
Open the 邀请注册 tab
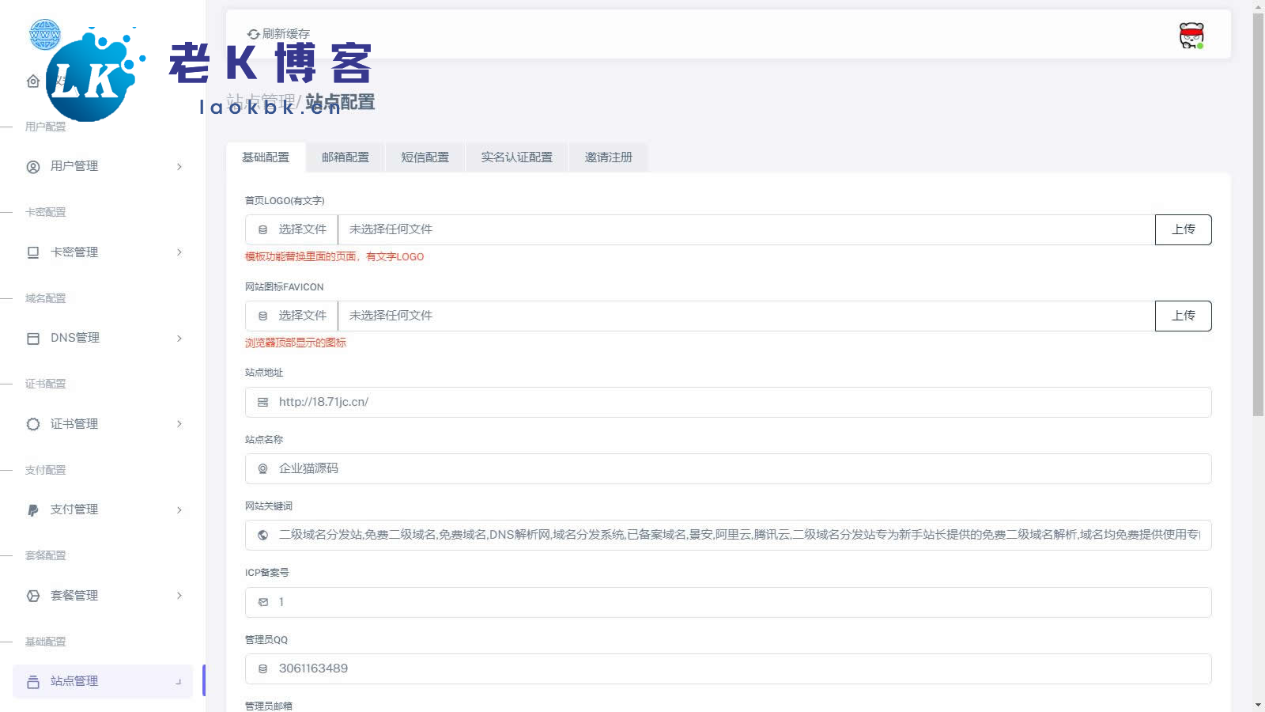[608, 157]
